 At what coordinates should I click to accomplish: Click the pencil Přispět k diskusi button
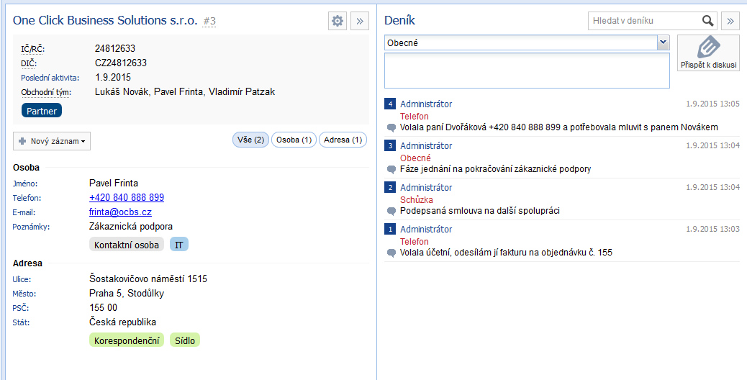708,53
